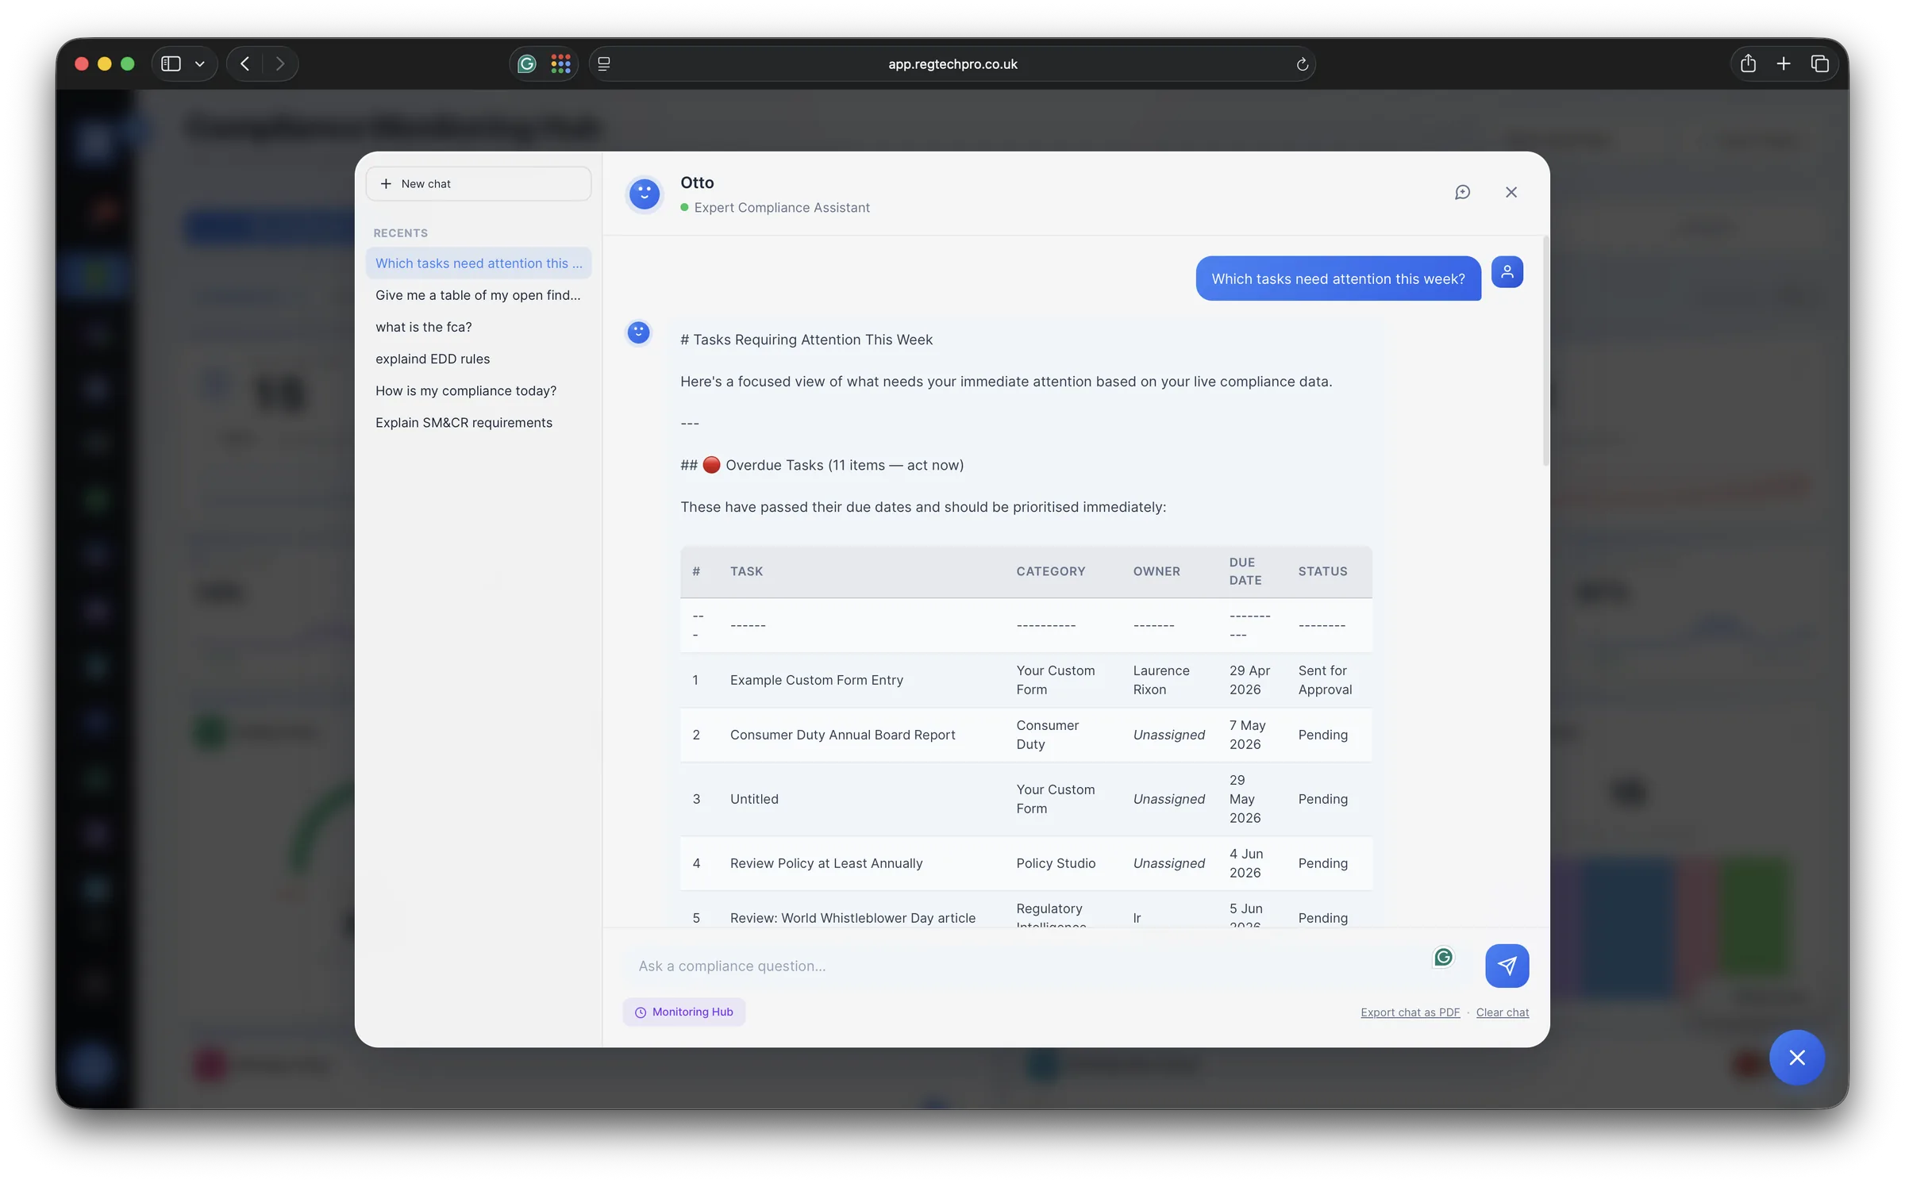Click the user profile avatar icon

pos(1507,272)
